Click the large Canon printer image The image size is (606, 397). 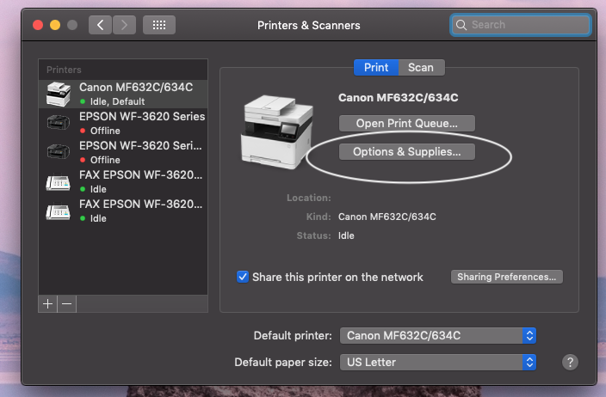click(x=277, y=132)
